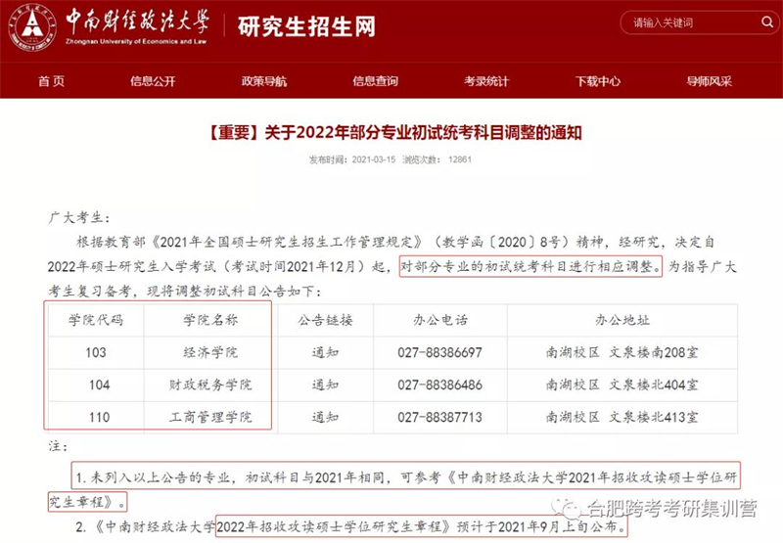Select phone number 027-88386697
The width and height of the screenshot is (783, 543).
pos(439,352)
